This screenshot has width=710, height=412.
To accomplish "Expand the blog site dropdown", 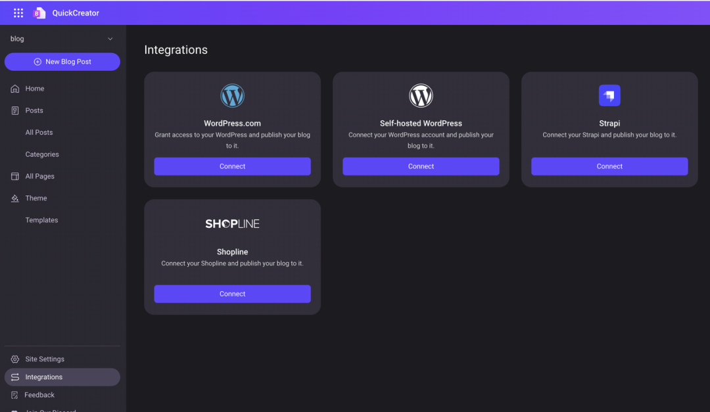I will click(x=62, y=39).
